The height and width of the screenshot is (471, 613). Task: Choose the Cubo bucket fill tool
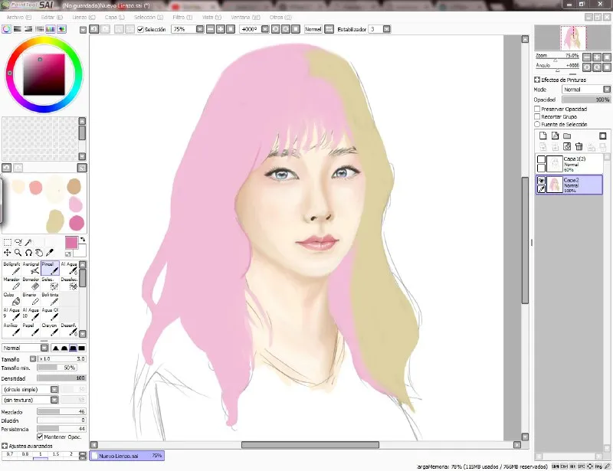(x=11, y=299)
